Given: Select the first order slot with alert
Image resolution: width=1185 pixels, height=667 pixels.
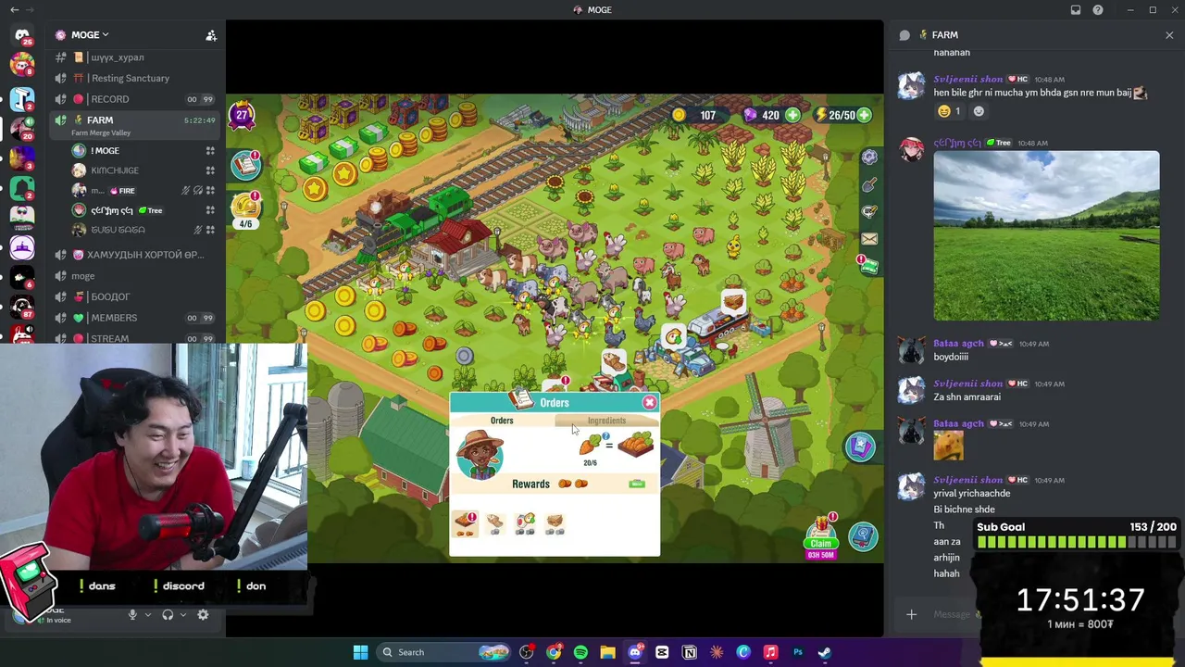Looking at the screenshot, I should click(466, 523).
